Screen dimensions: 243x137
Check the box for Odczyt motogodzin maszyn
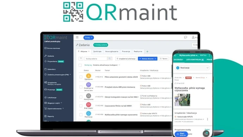[x=81, y=97]
